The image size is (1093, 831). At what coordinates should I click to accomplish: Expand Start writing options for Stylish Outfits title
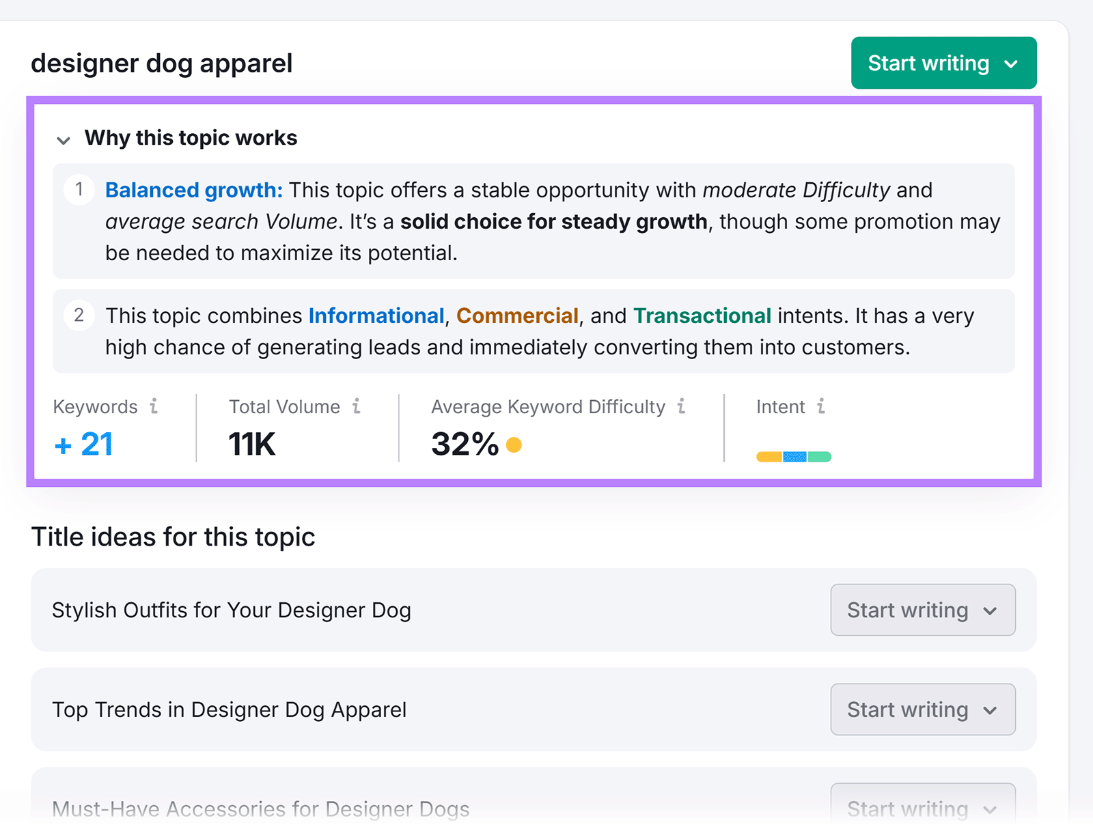pos(989,610)
